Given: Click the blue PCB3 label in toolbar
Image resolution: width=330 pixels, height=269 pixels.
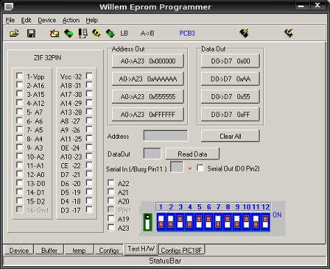Looking at the screenshot, I should coord(187,33).
